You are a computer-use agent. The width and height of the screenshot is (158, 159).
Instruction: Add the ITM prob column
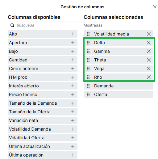click(73, 77)
